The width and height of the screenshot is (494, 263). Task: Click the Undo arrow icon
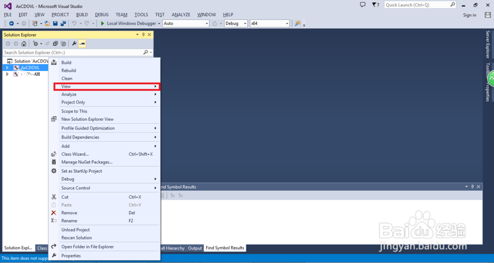[x=74, y=24]
